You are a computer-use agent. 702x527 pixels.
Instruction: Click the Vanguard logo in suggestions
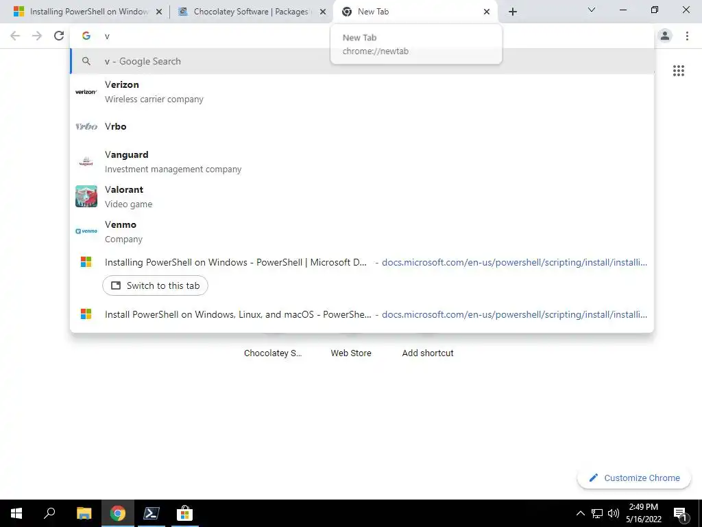tap(86, 162)
